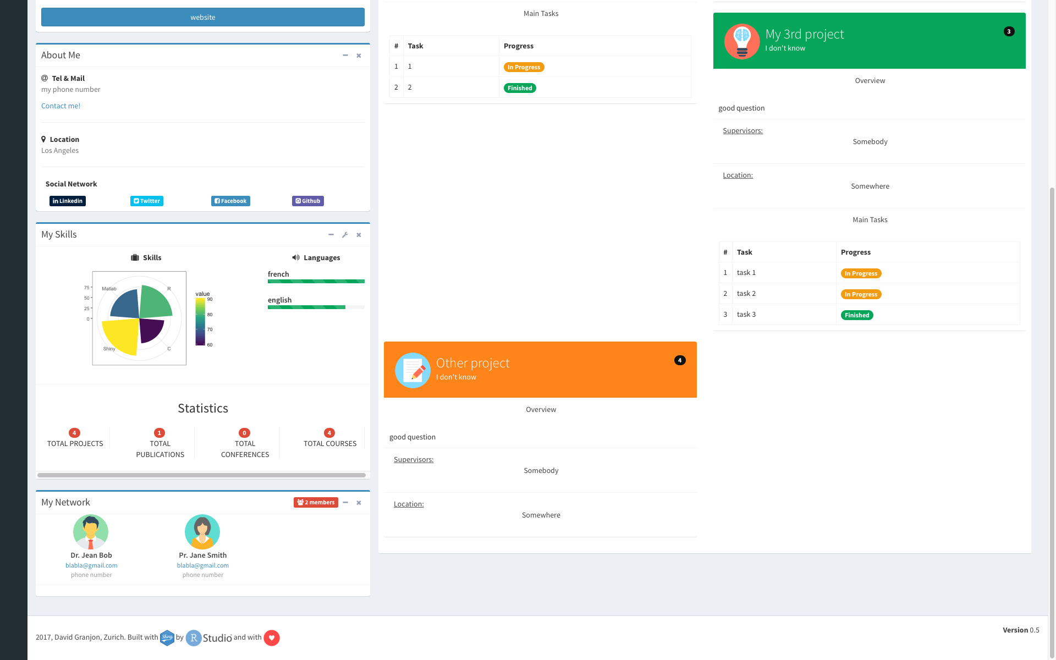Screen dimensions: 1056x660
Task: Open My Skills wrench settings
Action: (x=345, y=235)
